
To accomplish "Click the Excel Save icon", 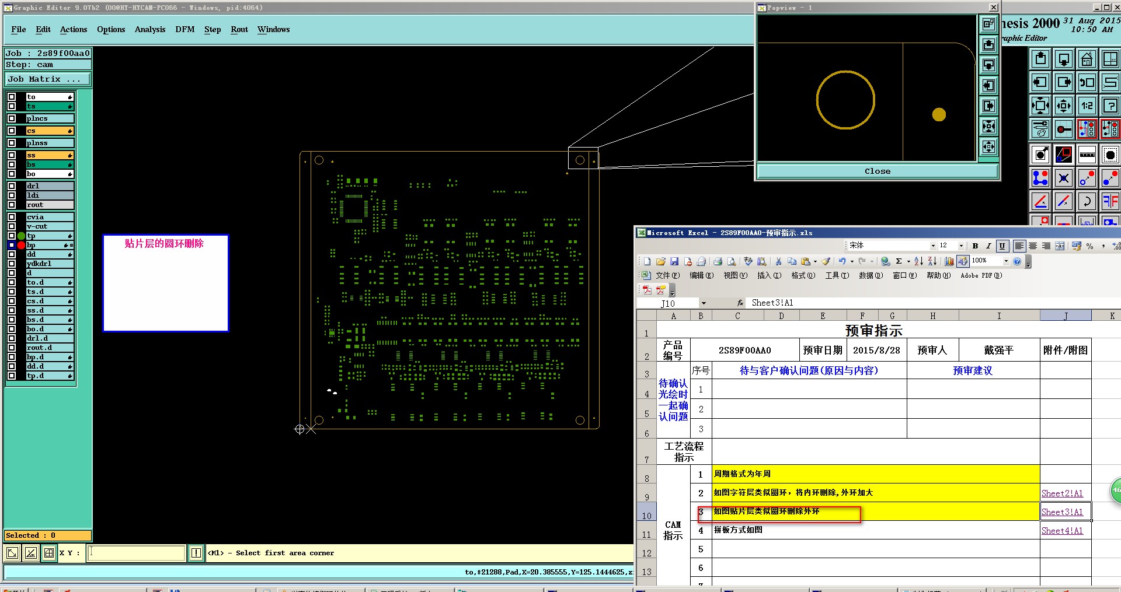I will (674, 261).
